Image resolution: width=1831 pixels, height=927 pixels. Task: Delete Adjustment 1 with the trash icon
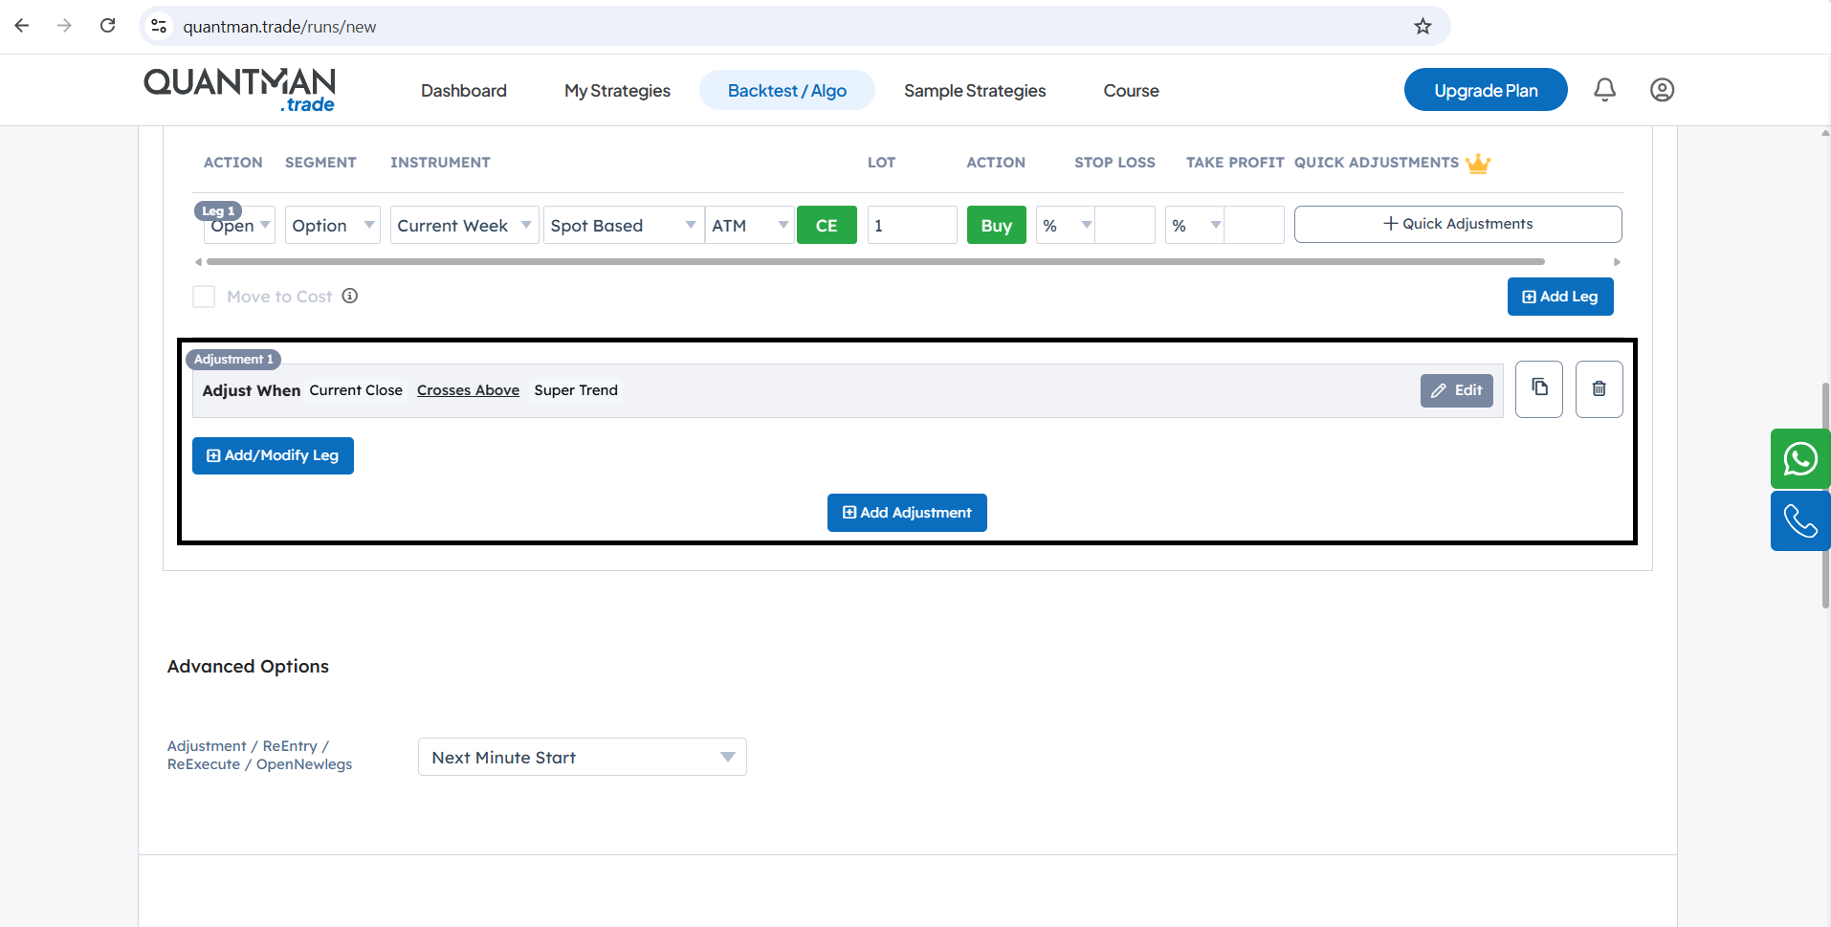[1599, 388]
